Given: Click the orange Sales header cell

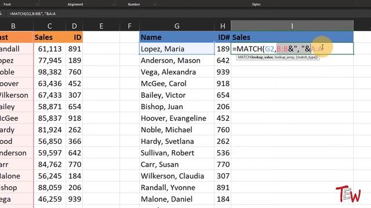Looking at the screenshot, I should (49, 37).
